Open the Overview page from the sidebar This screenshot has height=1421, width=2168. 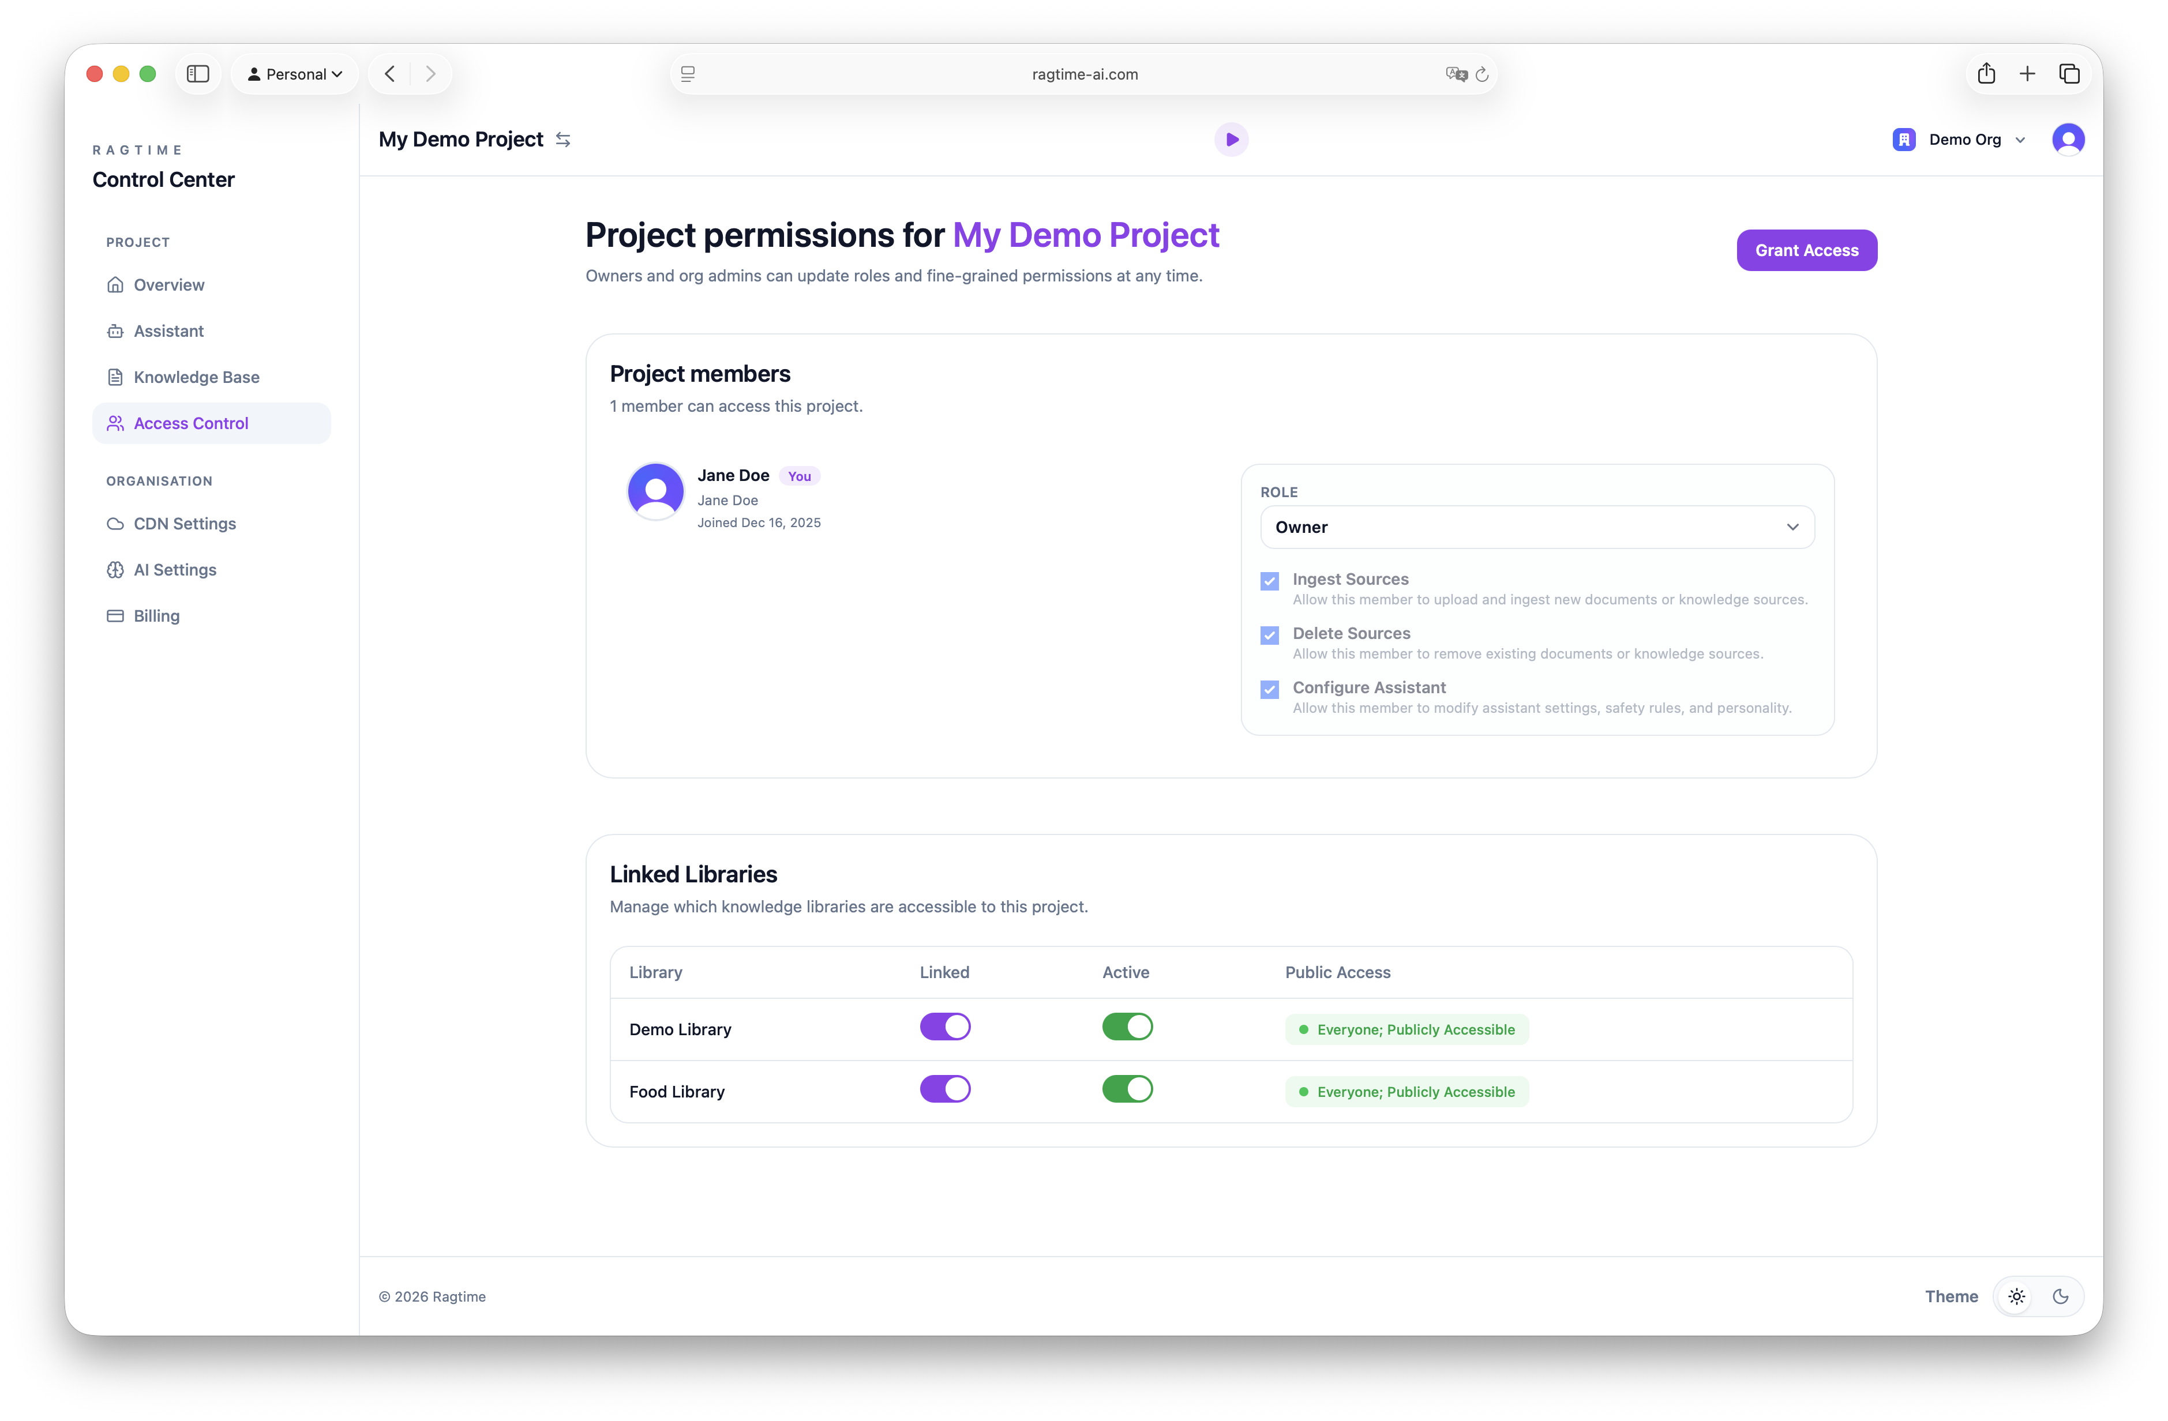pyautogui.click(x=168, y=284)
